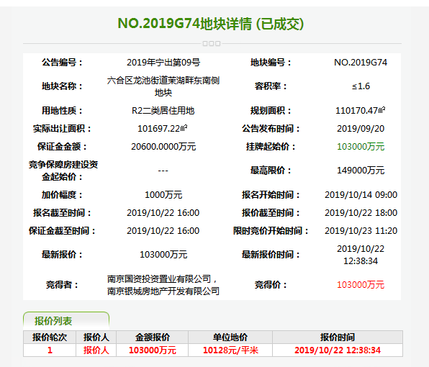Click the page title NO.2019G74地块详情 (已成交)
The width and height of the screenshot is (429, 367).
click(x=211, y=24)
